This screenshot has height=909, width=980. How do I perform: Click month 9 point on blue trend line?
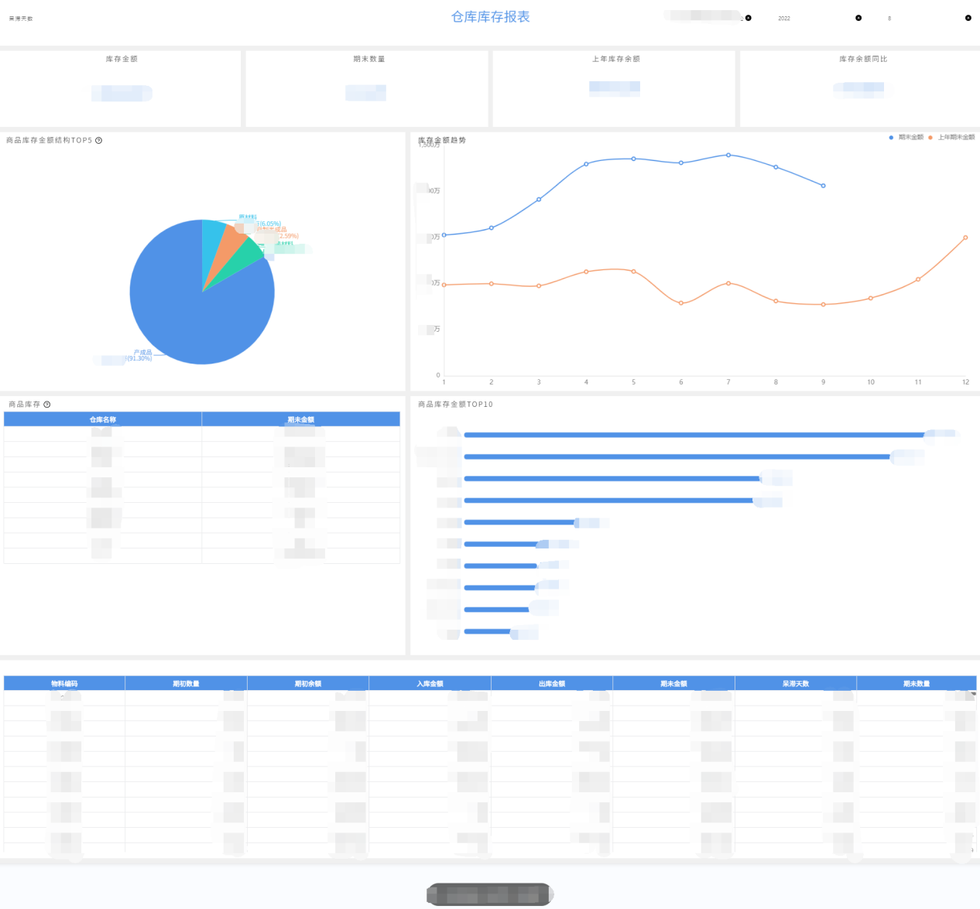pyautogui.click(x=823, y=186)
